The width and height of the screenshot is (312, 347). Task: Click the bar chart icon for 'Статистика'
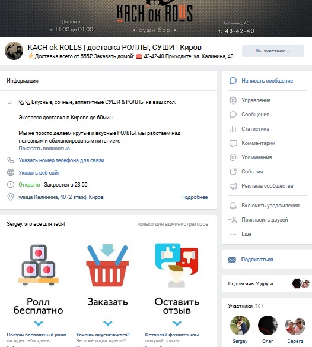point(233,129)
